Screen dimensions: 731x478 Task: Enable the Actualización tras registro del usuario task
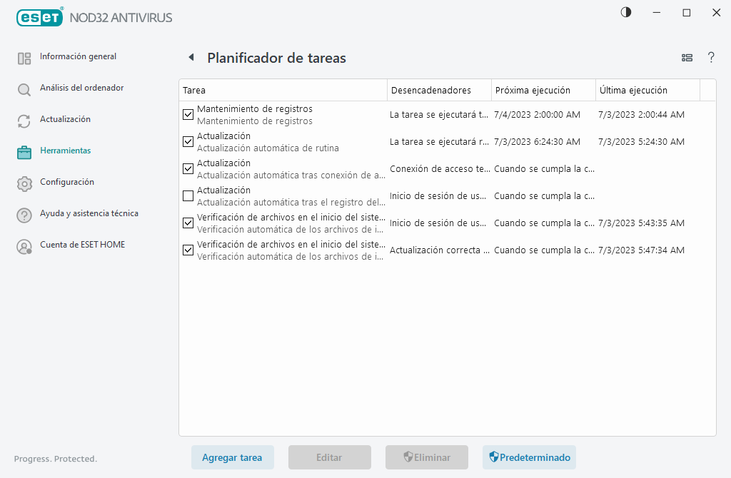[x=188, y=195]
